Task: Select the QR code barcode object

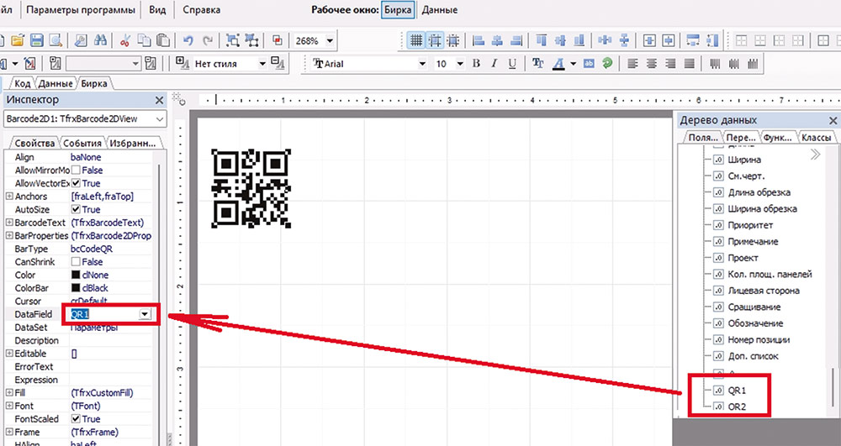Action: pos(251,188)
